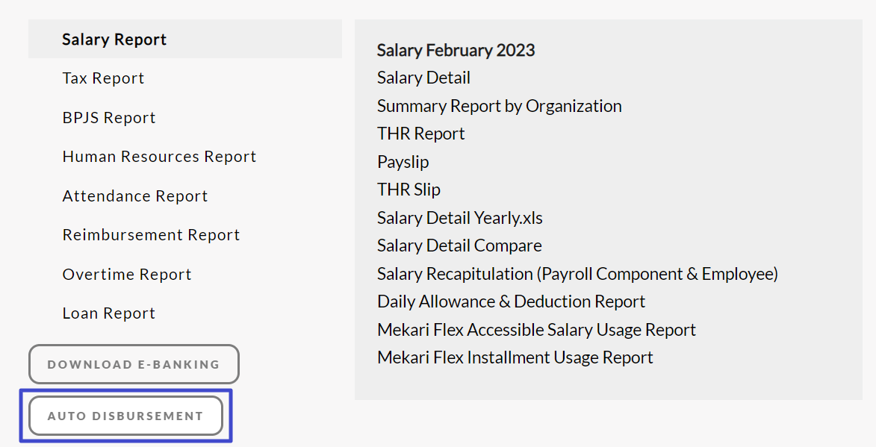View the THR Report link
This screenshot has width=876, height=447.
coord(420,134)
